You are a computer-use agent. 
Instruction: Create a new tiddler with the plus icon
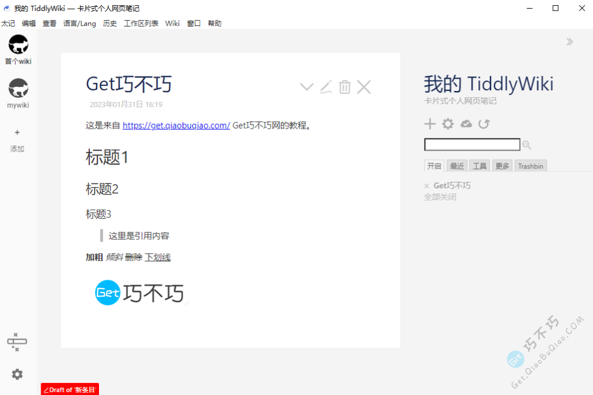pyautogui.click(x=430, y=124)
